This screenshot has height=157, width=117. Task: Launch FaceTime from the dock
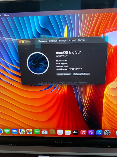(x=37, y=132)
